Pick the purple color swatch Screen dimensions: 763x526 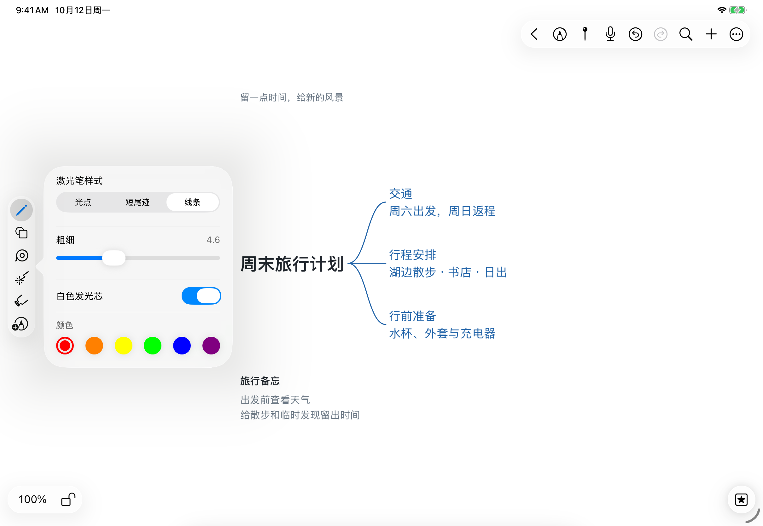point(211,345)
